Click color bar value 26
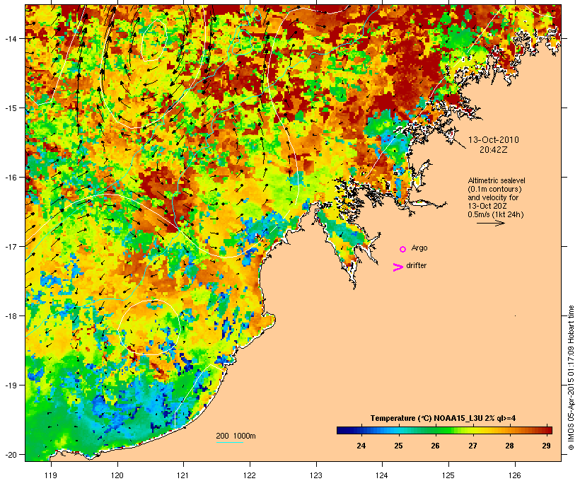The height and width of the screenshot is (481, 580). 436,446
